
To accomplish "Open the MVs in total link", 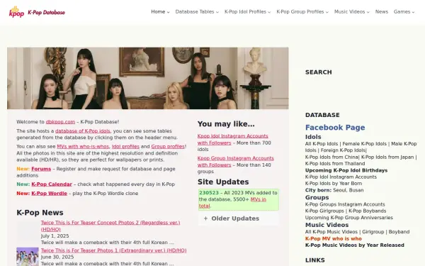I will pos(232,203).
